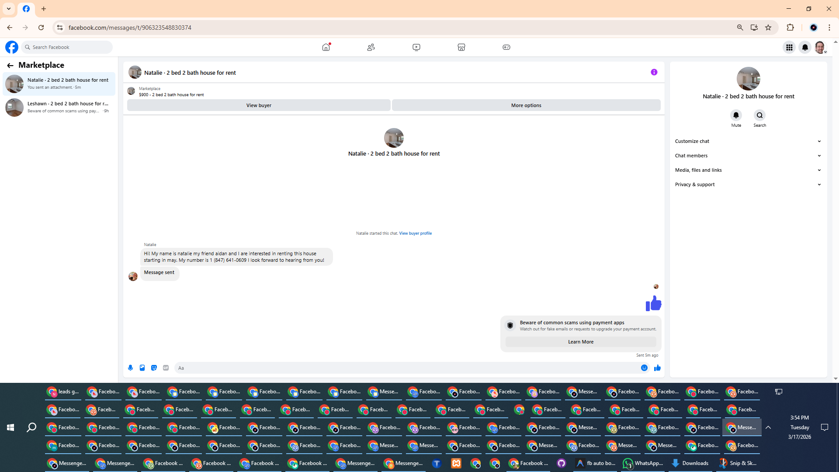The image size is (839, 472).
Task: Click the "$900 - 2 bed 2 bath" listing text
Action: click(x=171, y=95)
